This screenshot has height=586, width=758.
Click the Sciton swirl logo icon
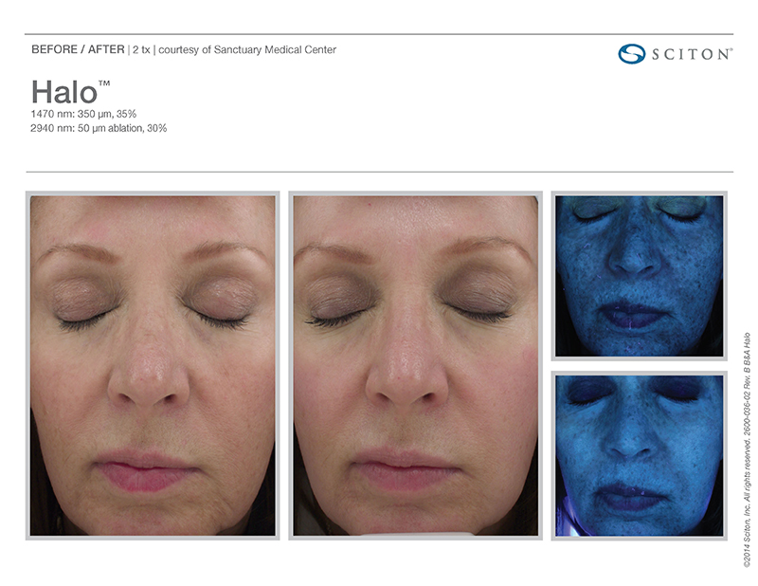[631, 54]
